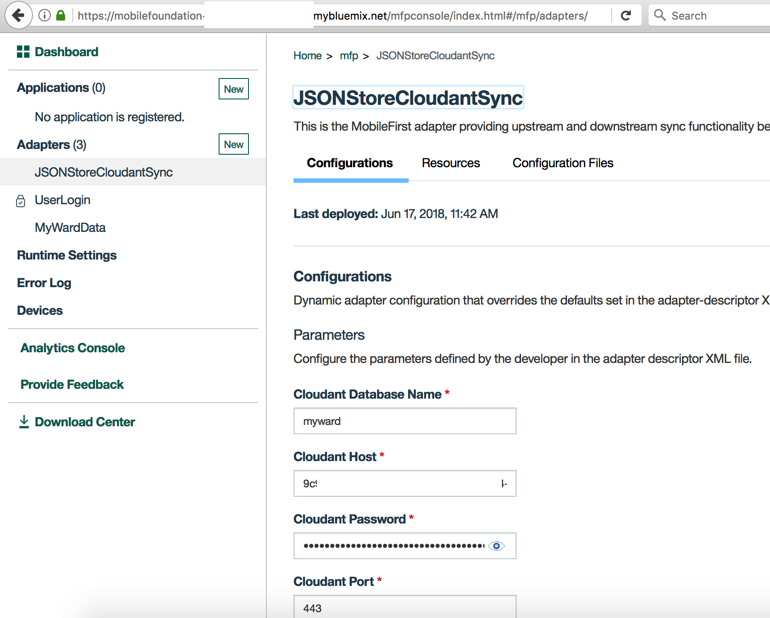The image size is (770, 618).
Task: Open the site information icon
Action: (x=45, y=16)
